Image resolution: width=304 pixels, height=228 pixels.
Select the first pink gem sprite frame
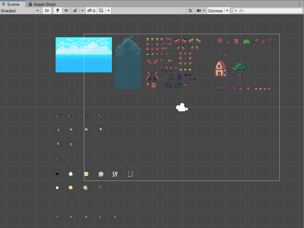click(x=57, y=217)
